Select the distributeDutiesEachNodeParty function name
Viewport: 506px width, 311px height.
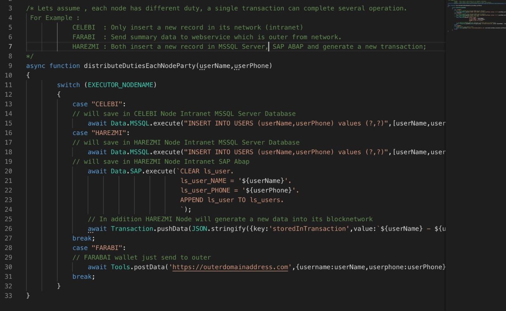point(140,66)
